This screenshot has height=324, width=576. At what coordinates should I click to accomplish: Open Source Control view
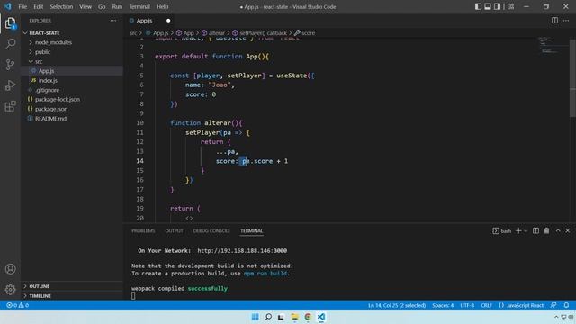(x=10, y=65)
